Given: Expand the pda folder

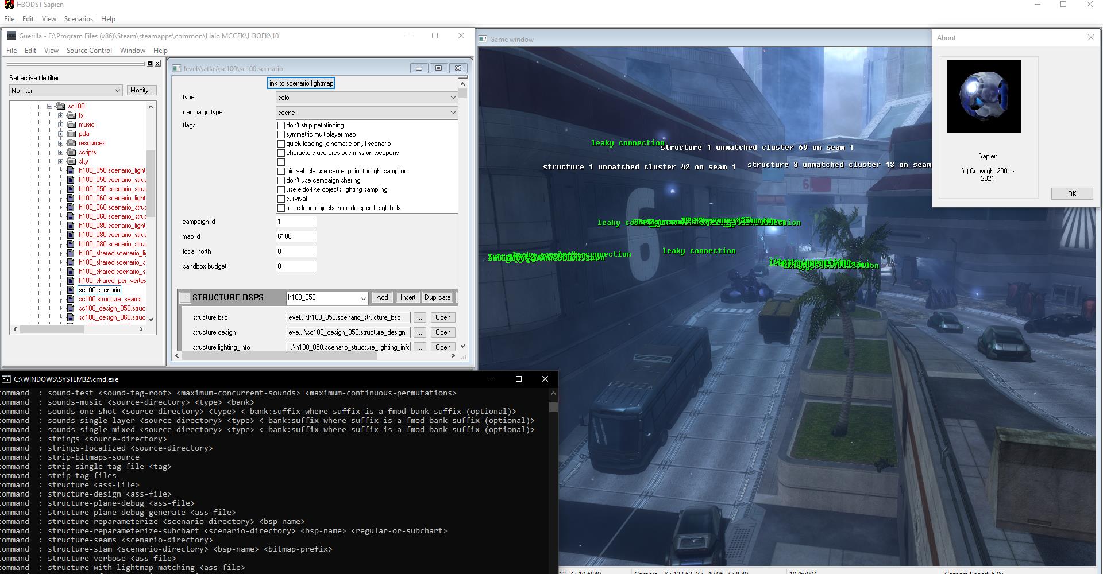Looking at the screenshot, I should (x=60, y=134).
